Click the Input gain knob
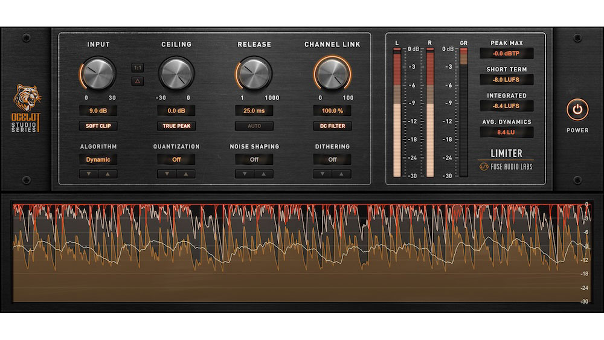This screenshot has width=604, height=340. (x=98, y=74)
